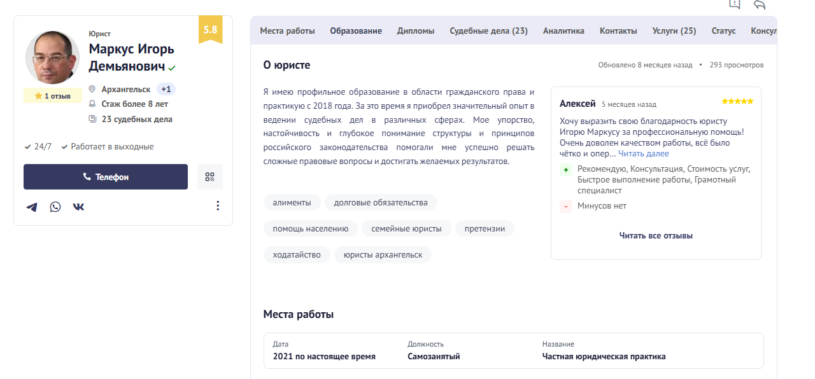Screen dimensions: 815x379
Task: Click the report problem icon at top right
Action: [x=734, y=4]
